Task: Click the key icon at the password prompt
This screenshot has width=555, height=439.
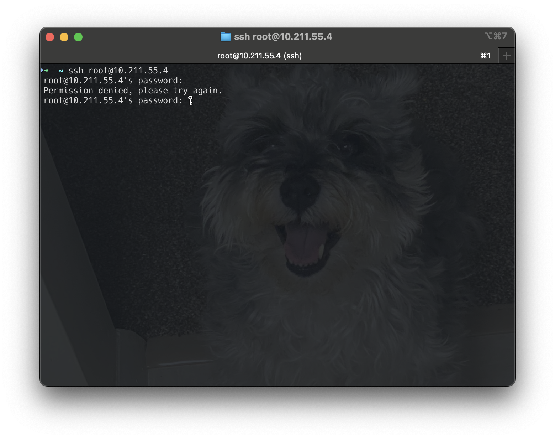Action: [x=190, y=101]
